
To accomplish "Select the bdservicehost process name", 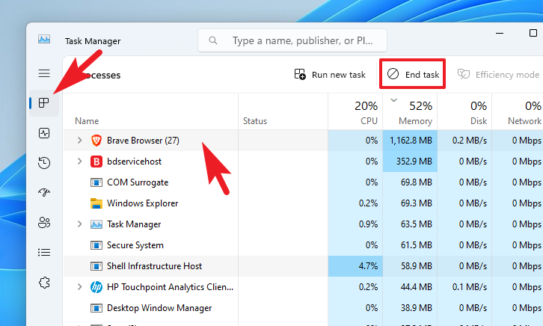I will pyautogui.click(x=134, y=162).
